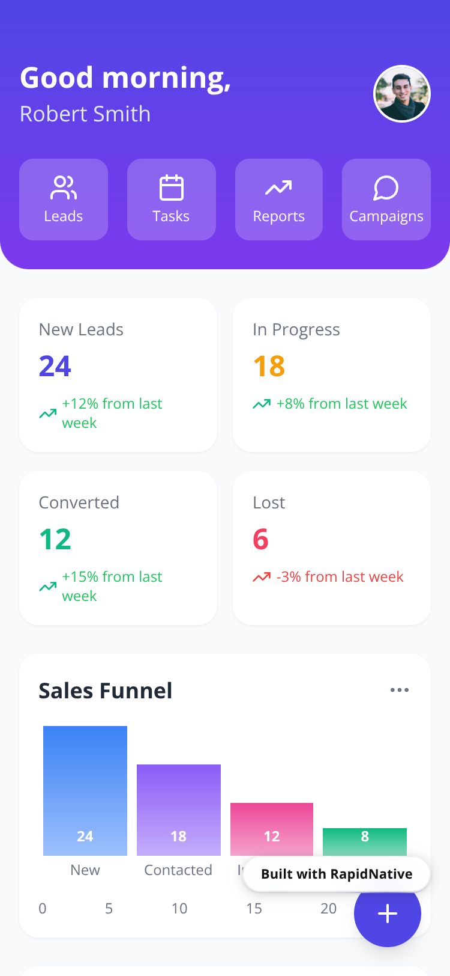
Task: Select the New Leads stat card
Action: (x=118, y=374)
